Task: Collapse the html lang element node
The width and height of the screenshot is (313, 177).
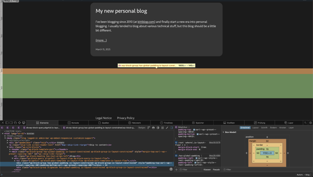Action: pyautogui.click(x=3, y=133)
